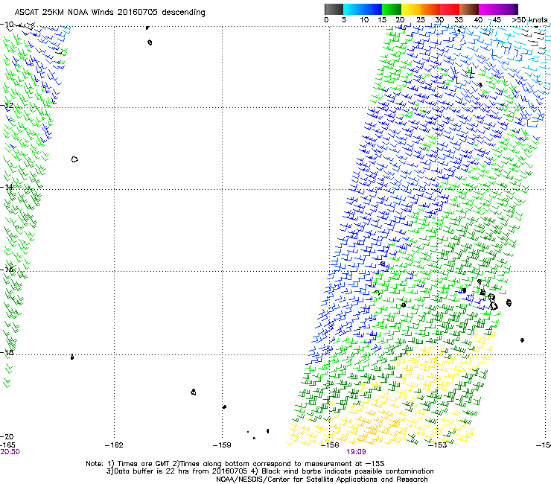Click the purple pass time '19:09'

[356, 452]
